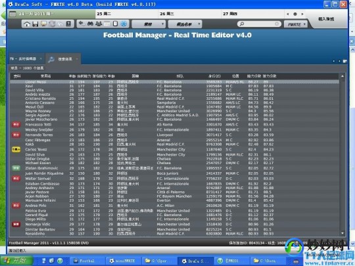Click the today dot in date navigator
Screen dimensions: 355x266
295,14
